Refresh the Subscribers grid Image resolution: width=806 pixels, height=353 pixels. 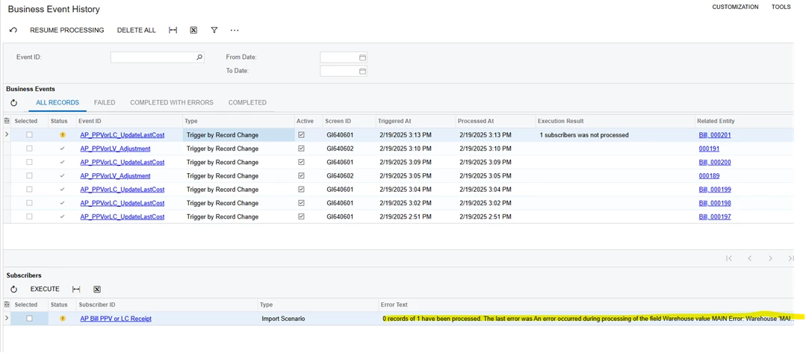point(14,290)
